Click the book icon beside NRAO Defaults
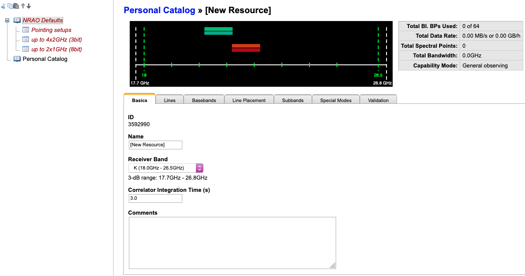 pyautogui.click(x=18, y=20)
